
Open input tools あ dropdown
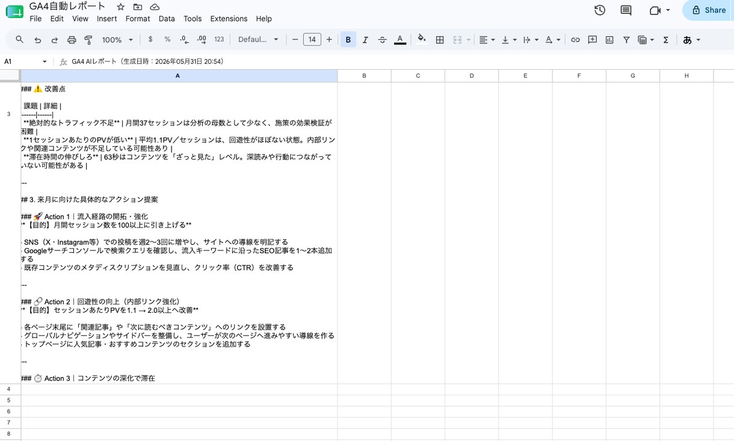point(692,40)
